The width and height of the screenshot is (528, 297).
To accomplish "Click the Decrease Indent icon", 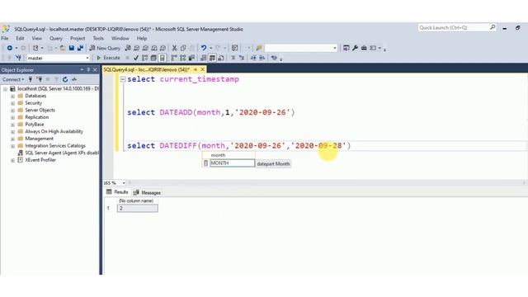I will pos(253,58).
